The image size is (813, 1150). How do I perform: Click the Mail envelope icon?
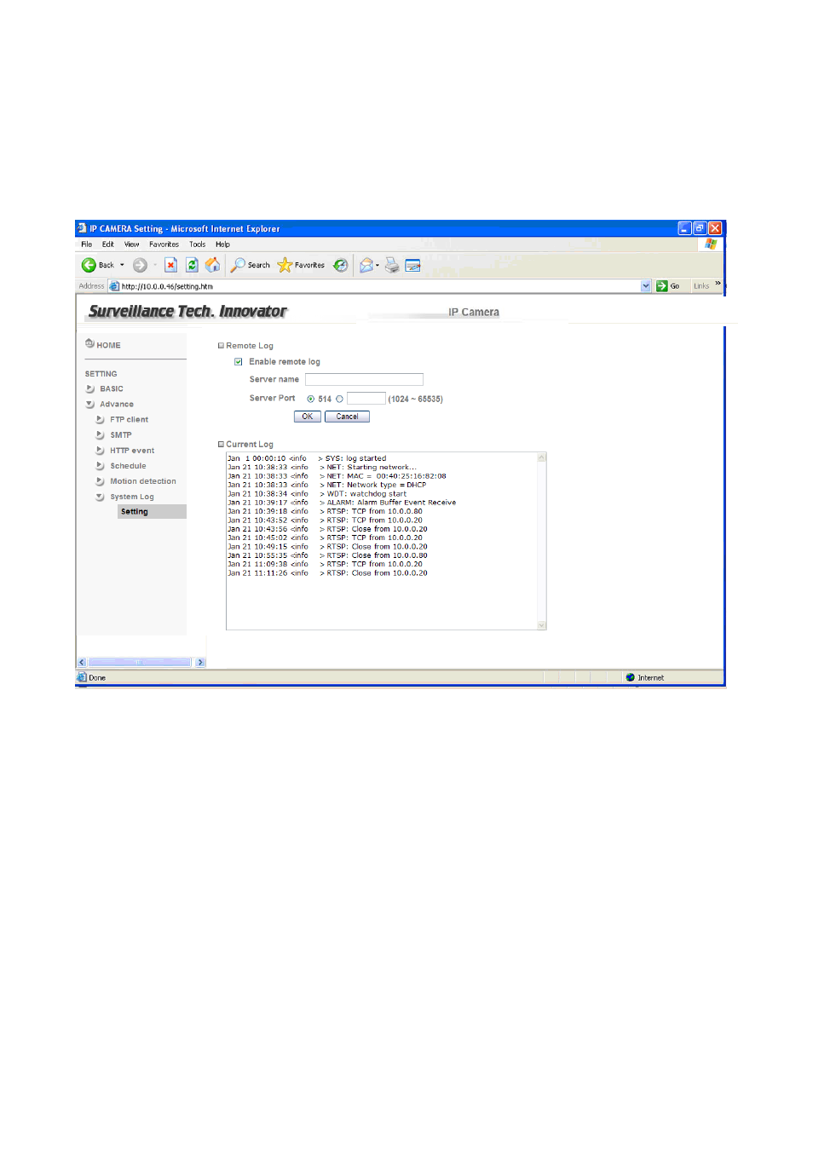pyautogui.click(x=366, y=265)
